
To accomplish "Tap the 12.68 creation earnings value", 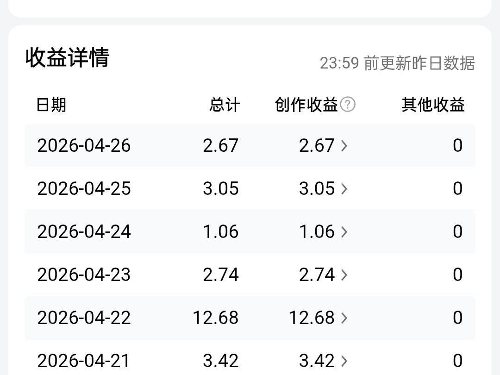I will point(312,318).
